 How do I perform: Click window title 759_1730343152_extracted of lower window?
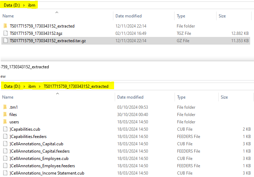[x=25, y=67]
